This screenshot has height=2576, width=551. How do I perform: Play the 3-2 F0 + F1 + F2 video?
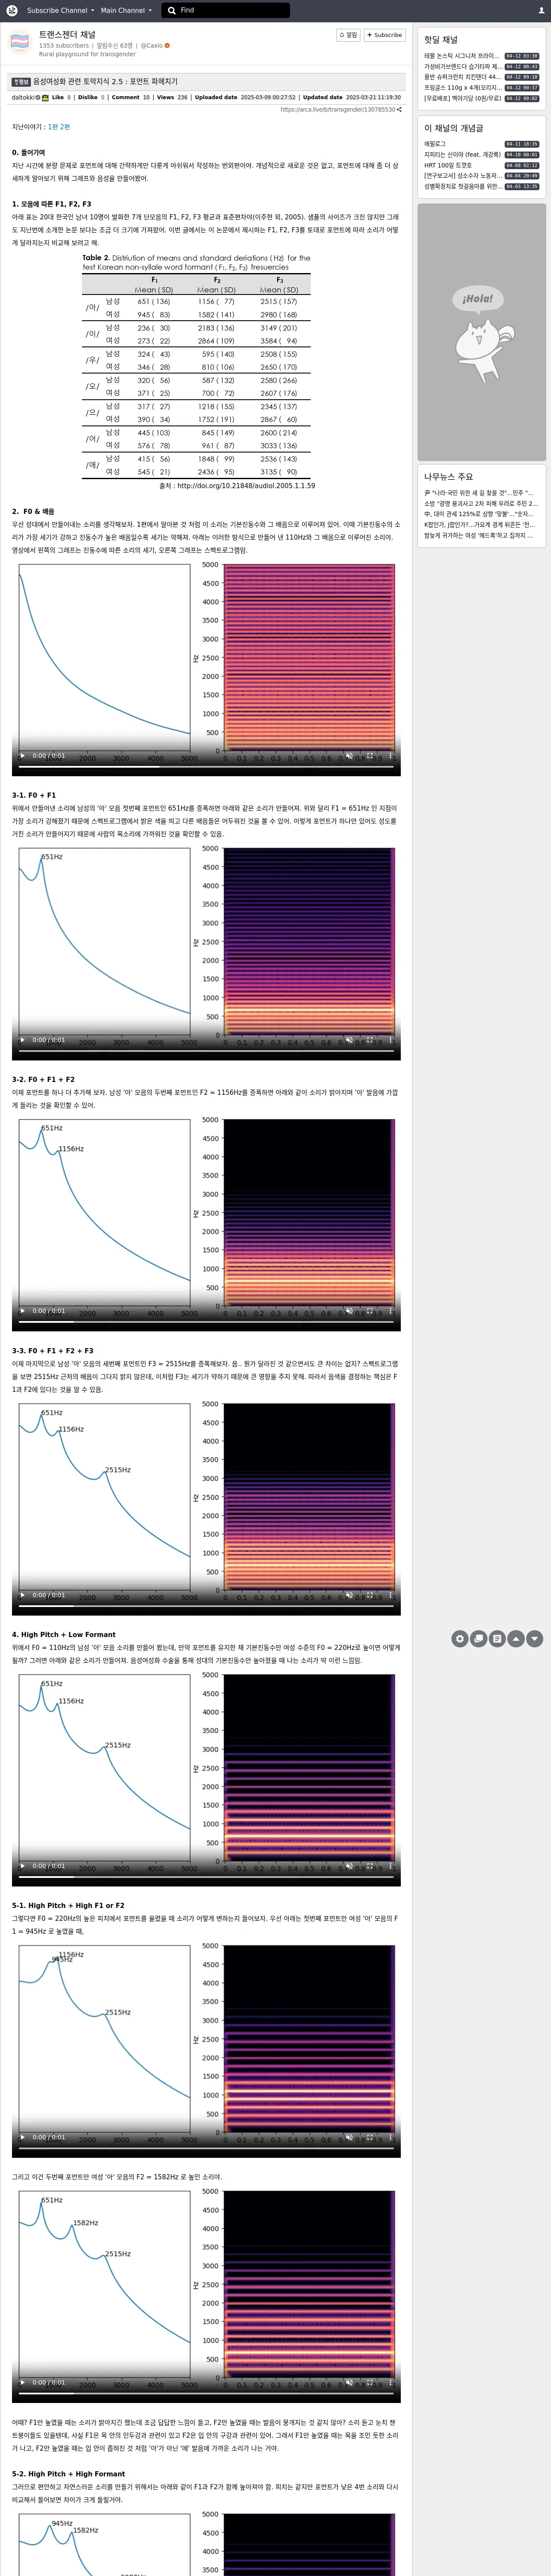(x=22, y=1311)
